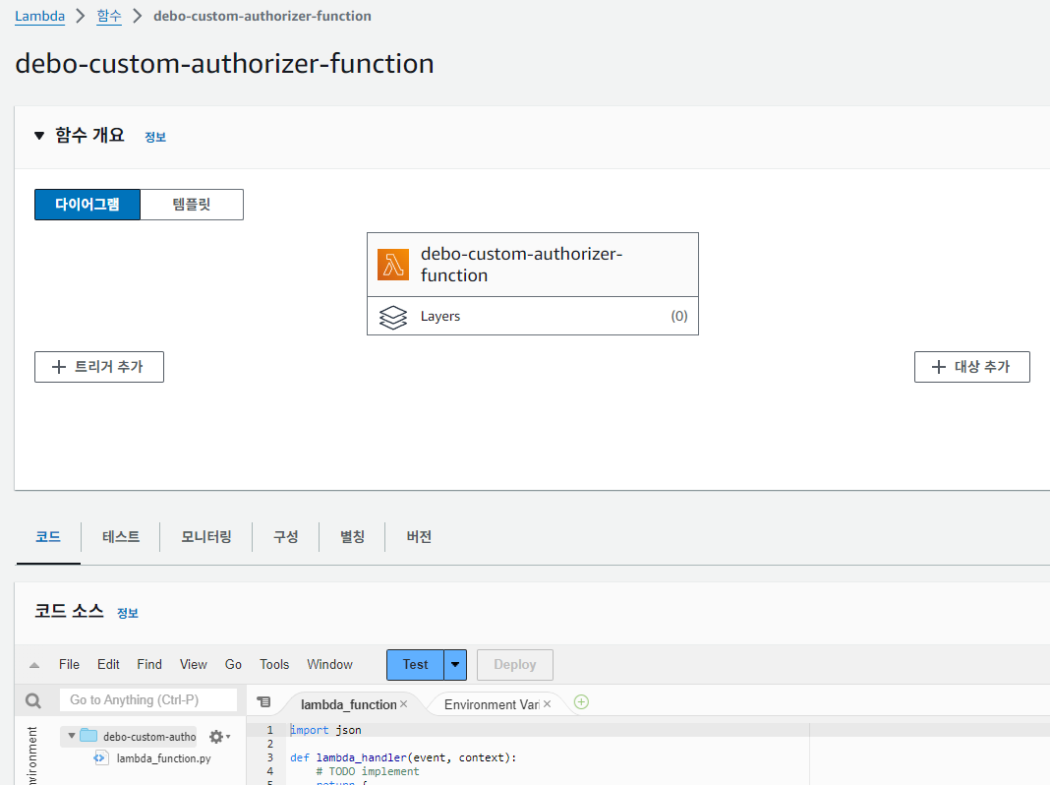This screenshot has height=785, width=1050.
Task: Click code line 'def lambda_handler(event, context):'
Action: [x=403, y=757]
